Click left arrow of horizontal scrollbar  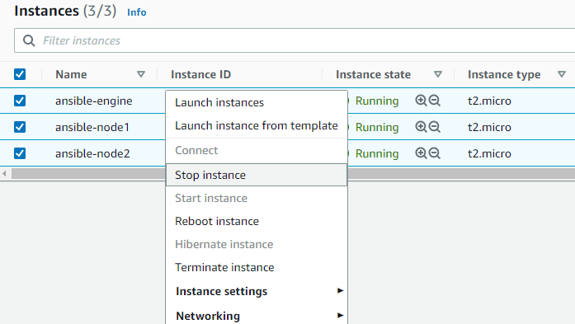pyautogui.click(x=4, y=173)
